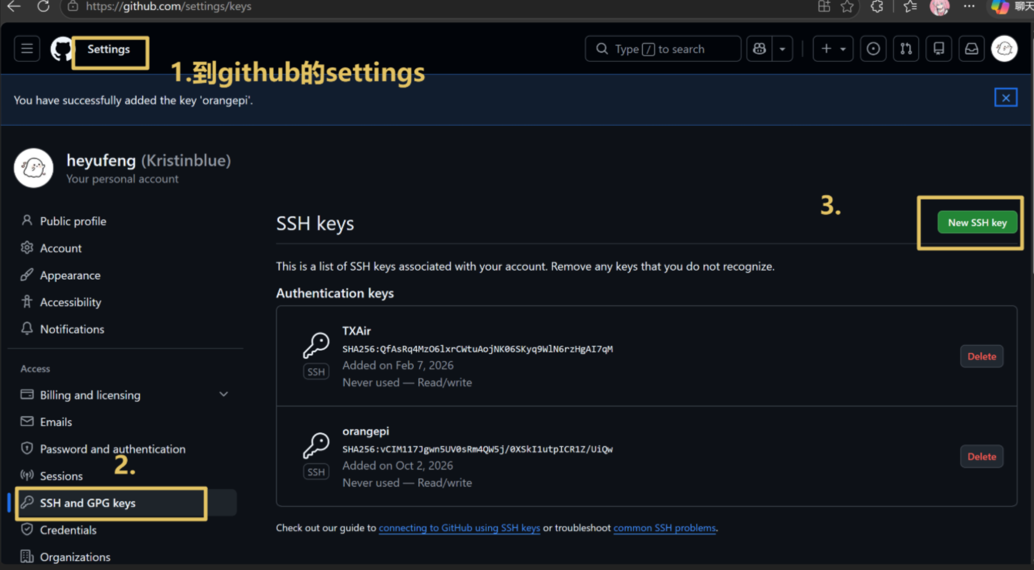
Task: Delete the TXAir SSH key
Action: [x=982, y=356]
